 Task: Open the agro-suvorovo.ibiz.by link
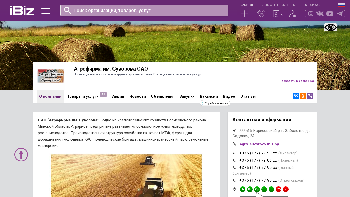coord(259,144)
